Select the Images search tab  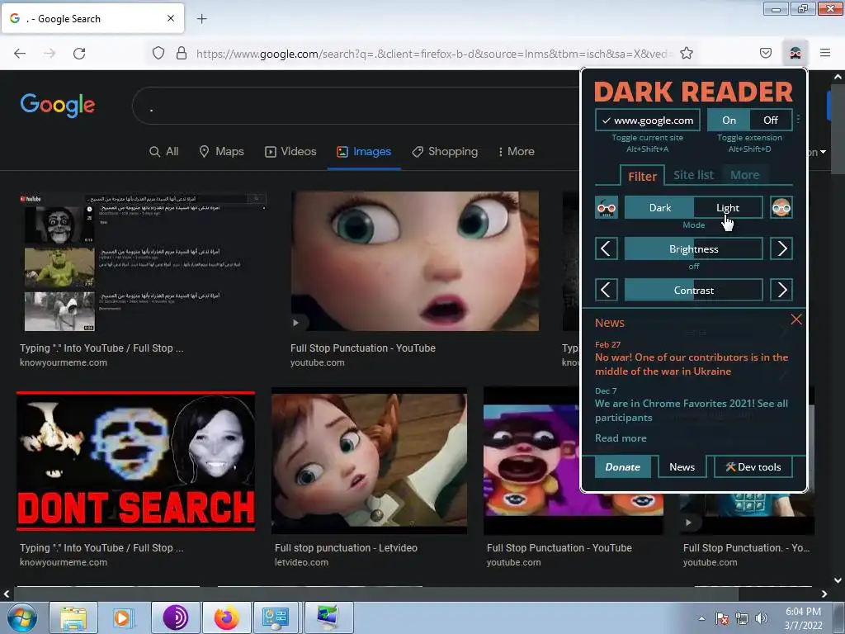[364, 152]
